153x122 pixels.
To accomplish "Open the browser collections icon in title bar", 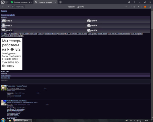I will coord(129,2).
